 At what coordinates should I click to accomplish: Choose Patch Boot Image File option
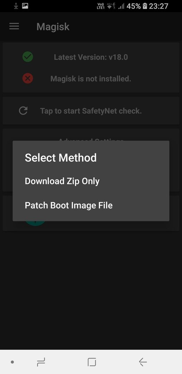pos(69,205)
